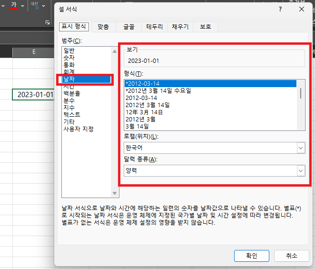
Task: Choose the 통화 category
Action: tap(87, 65)
